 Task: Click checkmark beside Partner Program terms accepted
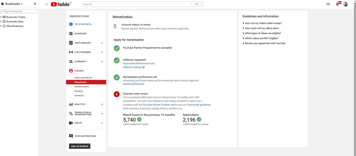click(117, 48)
